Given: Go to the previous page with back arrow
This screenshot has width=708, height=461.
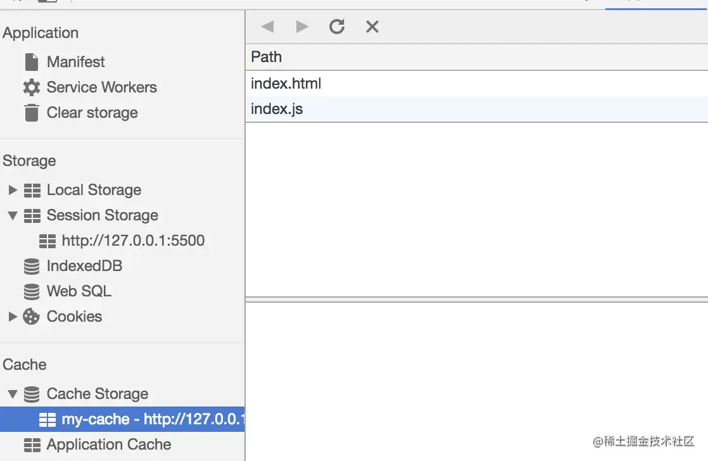Looking at the screenshot, I should (268, 27).
